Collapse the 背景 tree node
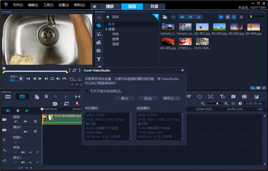268x171 pixels. pyautogui.click(x=106, y=29)
